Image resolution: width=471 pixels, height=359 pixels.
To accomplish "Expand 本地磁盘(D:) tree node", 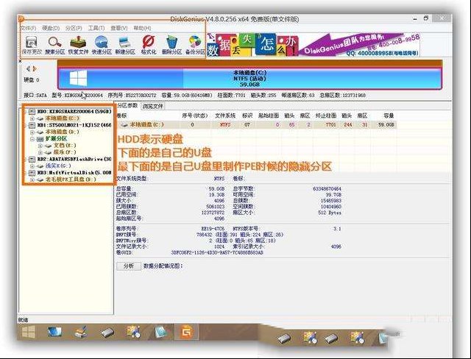I will click(32, 132).
